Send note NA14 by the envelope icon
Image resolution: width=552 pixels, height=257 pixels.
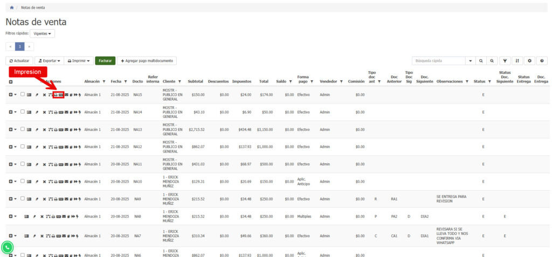[x=66, y=112]
